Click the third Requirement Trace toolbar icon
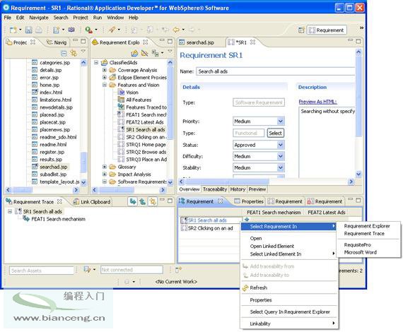The height and width of the screenshot is (332, 403). point(153,201)
